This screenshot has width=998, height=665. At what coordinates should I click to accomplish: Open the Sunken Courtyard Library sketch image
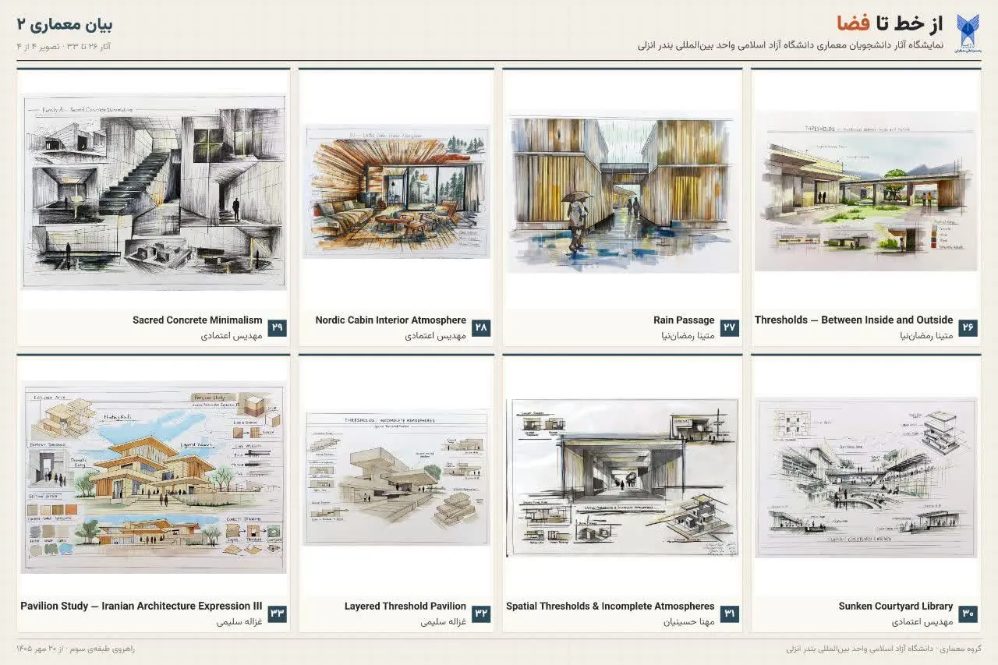tap(865, 477)
